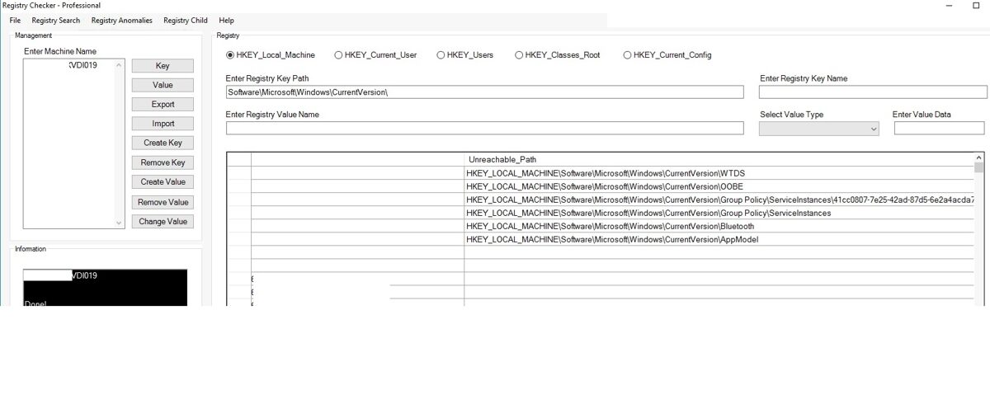990x404 pixels.
Task: Focus the Registry Value Name field
Action: [x=484, y=129]
